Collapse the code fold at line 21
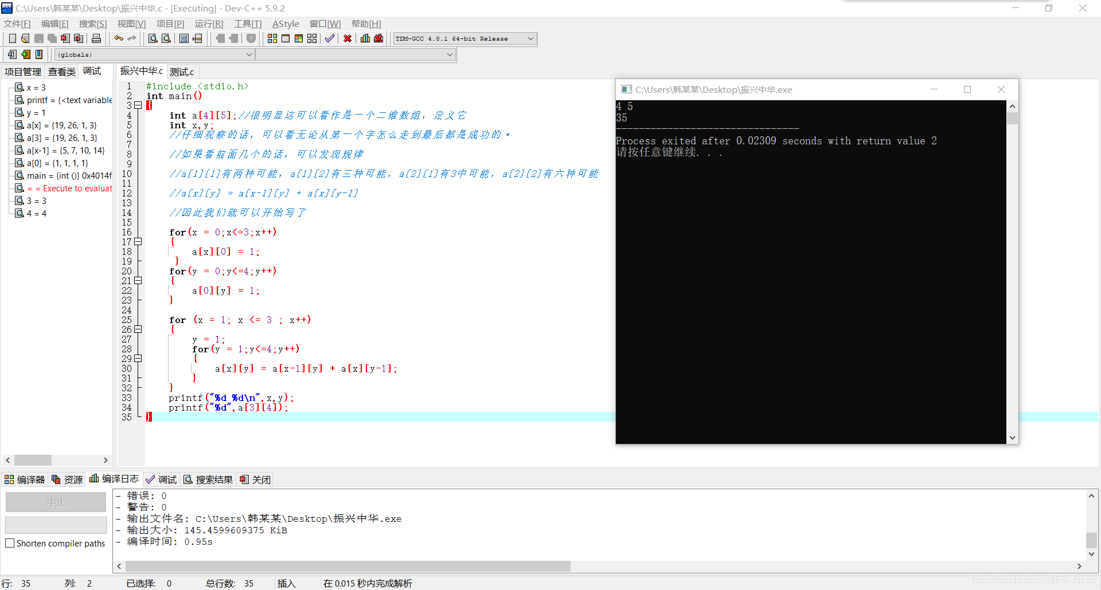Viewport: 1101px width, 590px height. click(138, 281)
